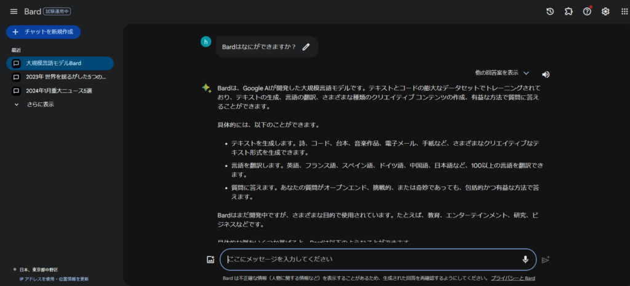Expand 他の回答案を表示 drafts dropdown
Image resolution: width=630 pixels, height=286 pixels.
(502, 73)
